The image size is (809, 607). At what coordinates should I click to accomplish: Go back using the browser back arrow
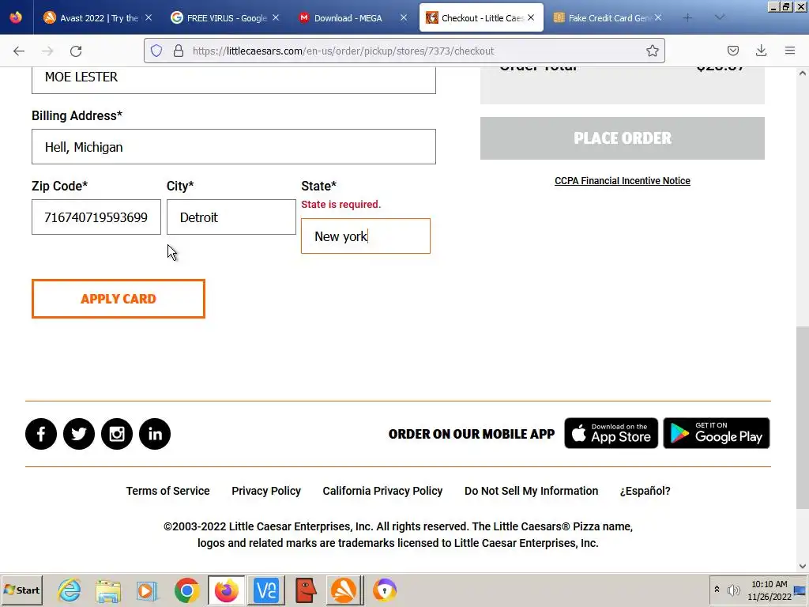19,51
